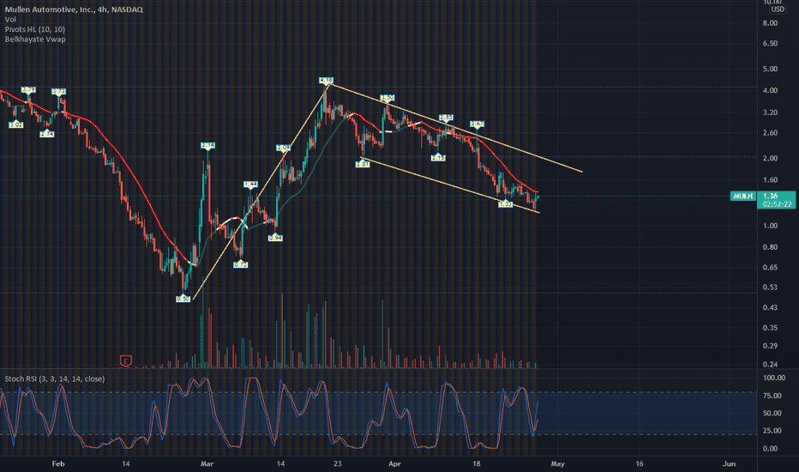Screen dimensions: 799x472
Task: Select the Vol indicator legend
Action: (10, 20)
